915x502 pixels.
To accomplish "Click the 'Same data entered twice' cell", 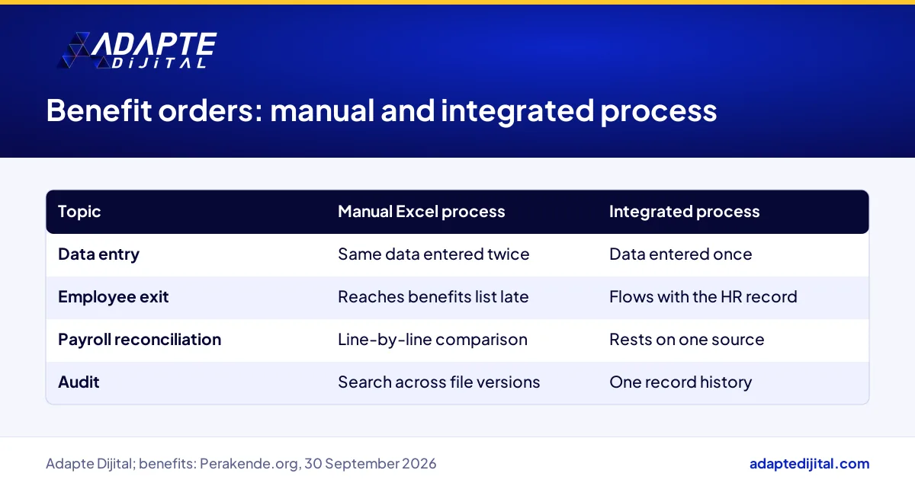I will coord(433,254).
